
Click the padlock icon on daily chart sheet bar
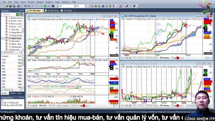81,106
